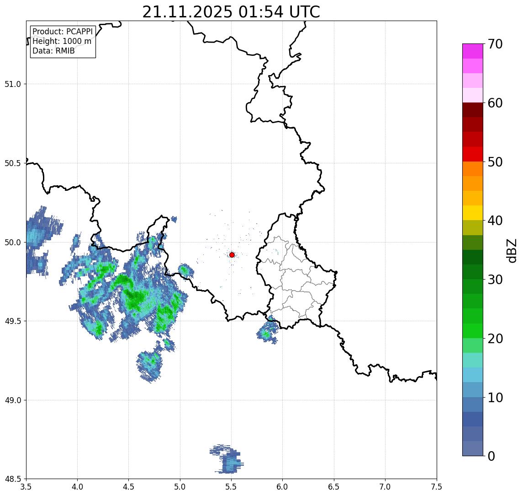Click the latitude axis label 51.0
This screenshot has width=523, height=496.
13,84
